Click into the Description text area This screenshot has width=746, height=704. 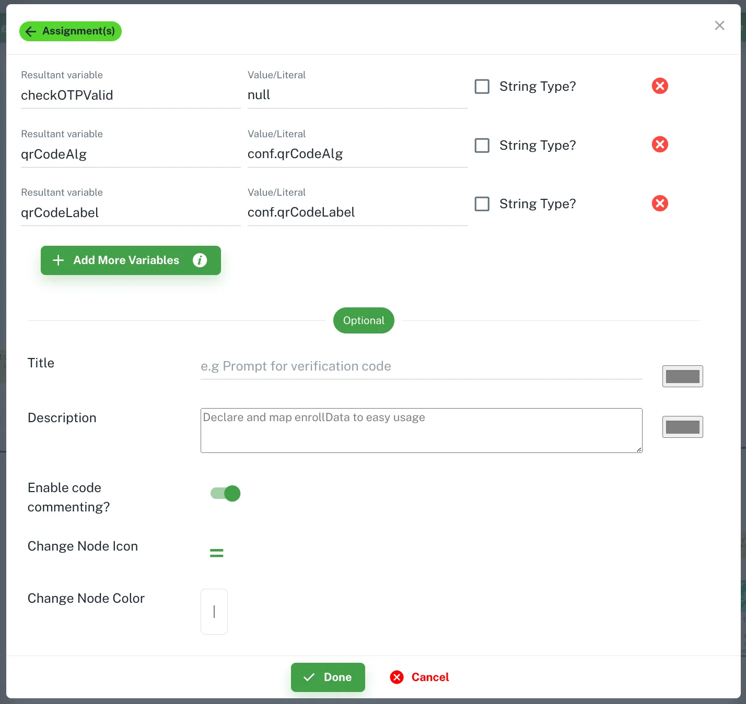[x=421, y=431]
